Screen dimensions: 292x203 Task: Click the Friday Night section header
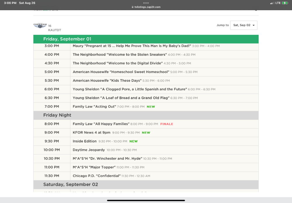[146, 115]
